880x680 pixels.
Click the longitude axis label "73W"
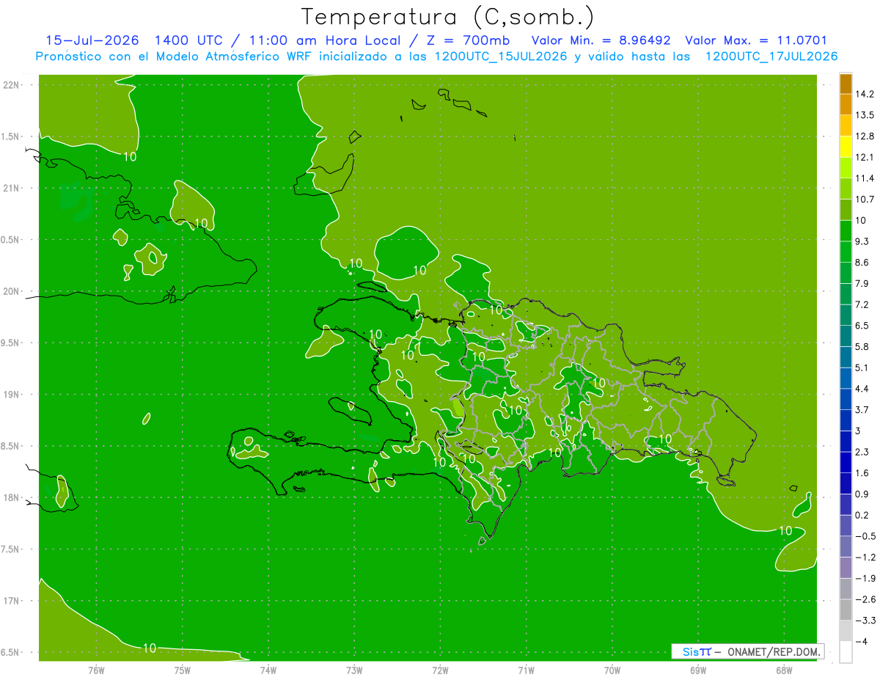click(354, 670)
